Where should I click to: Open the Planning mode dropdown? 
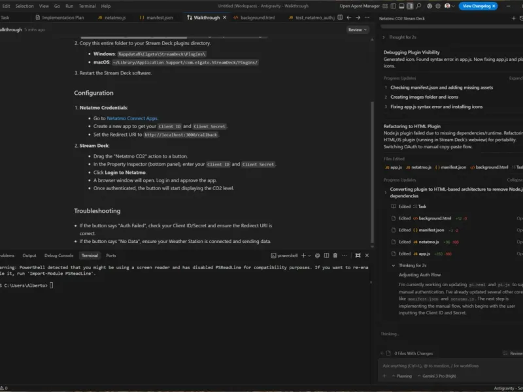coord(402,376)
